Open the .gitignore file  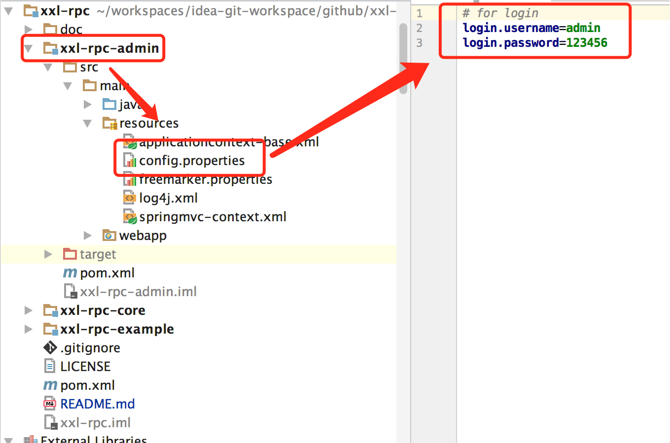tap(90, 348)
